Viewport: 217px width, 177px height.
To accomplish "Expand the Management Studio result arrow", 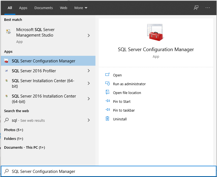I will pos(89,35).
